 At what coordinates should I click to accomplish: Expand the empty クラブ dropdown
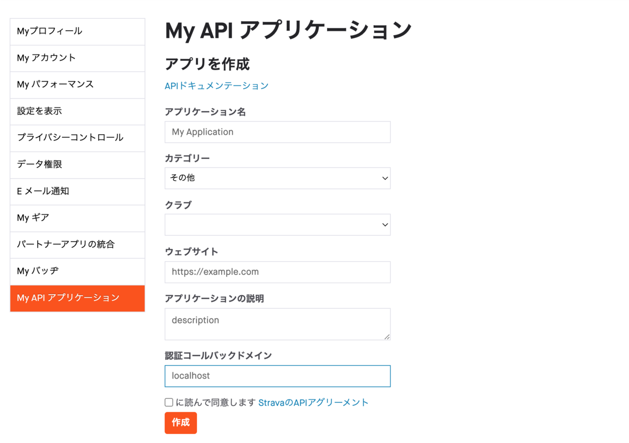[x=277, y=225]
